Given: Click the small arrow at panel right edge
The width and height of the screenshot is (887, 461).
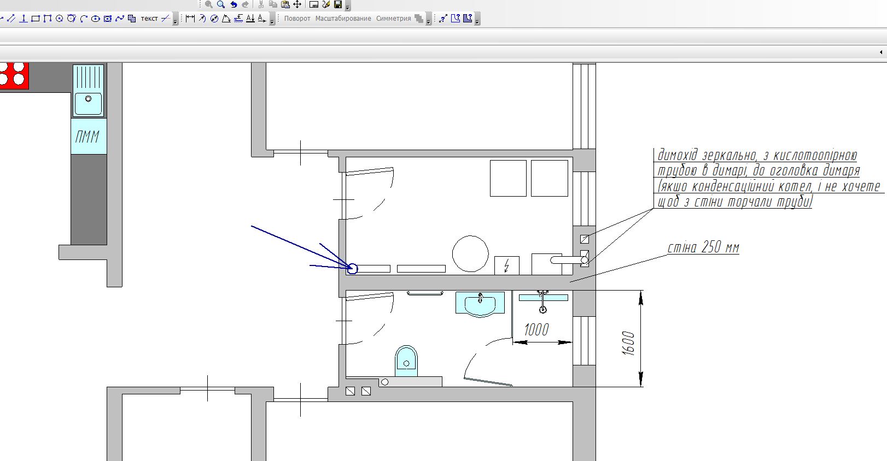Looking at the screenshot, I should coord(881,52).
